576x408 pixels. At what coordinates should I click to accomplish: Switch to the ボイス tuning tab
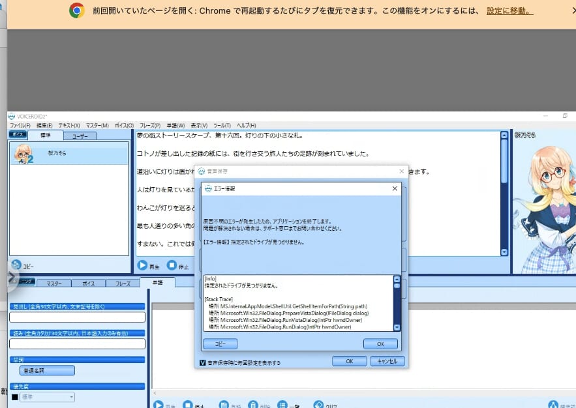coord(88,284)
